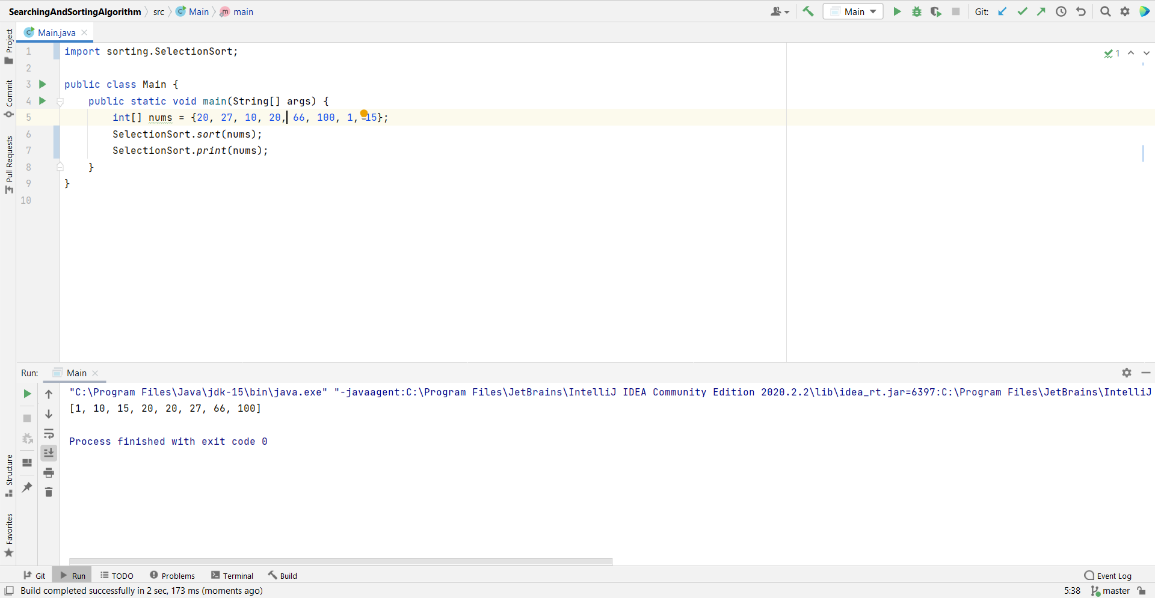Collapse main method fold marker on line 4
This screenshot has width=1155, height=598.
(x=60, y=102)
